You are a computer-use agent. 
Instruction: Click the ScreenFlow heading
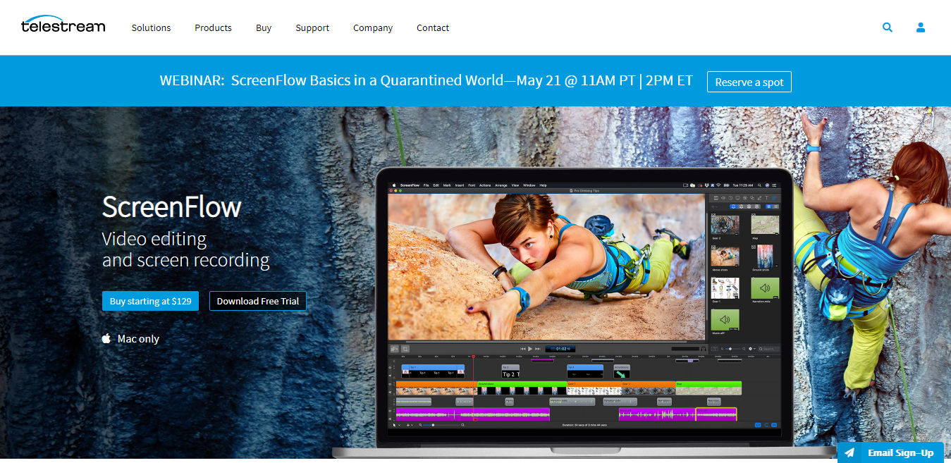coord(171,207)
